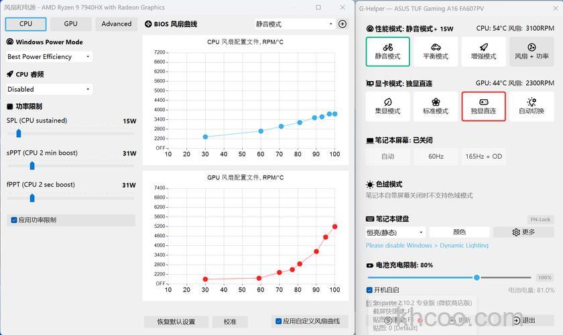Select 集显模式 Eco GPU mode
The height and width of the screenshot is (335, 563).
coord(388,106)
